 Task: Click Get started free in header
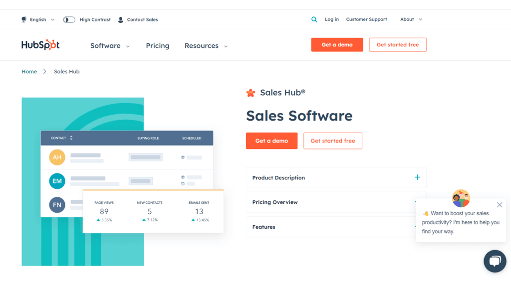coord(398,44)
